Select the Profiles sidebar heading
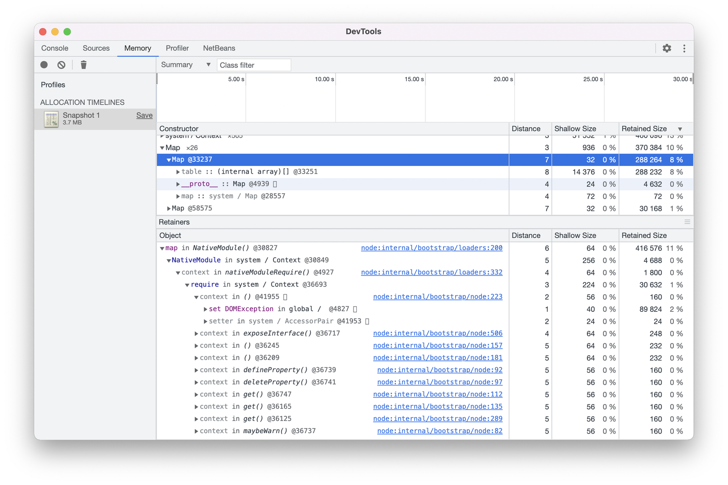728x485 pixels. [x=53, y=85]
